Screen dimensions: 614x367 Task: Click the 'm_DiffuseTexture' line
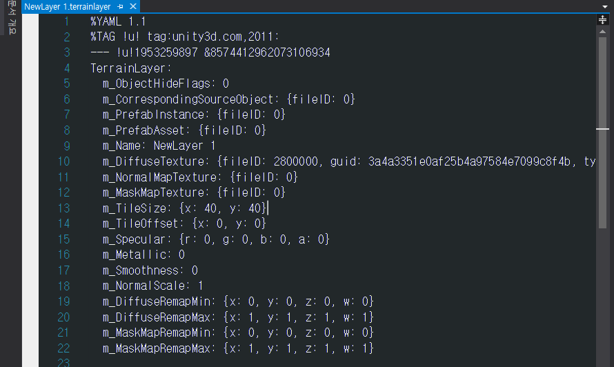click(x=349, y=161)
